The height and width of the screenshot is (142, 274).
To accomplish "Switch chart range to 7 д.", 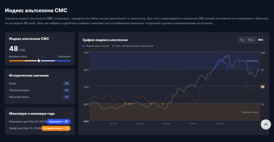I will click(x=242, y=40).
